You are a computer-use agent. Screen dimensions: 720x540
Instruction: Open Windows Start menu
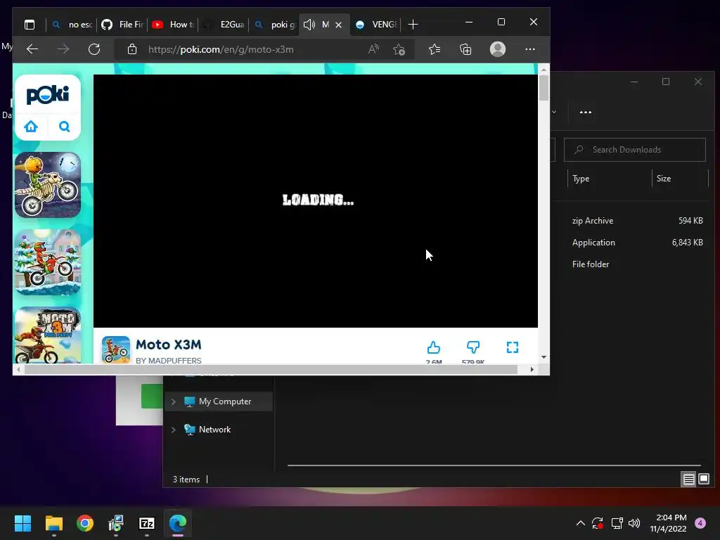[x=22, y=523]
